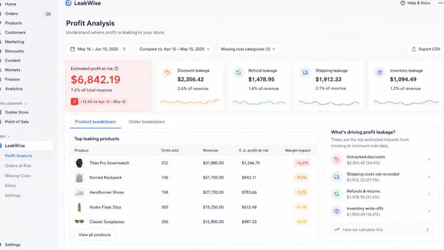Click the Discount leakage sparkline chart

coord(190,101)
